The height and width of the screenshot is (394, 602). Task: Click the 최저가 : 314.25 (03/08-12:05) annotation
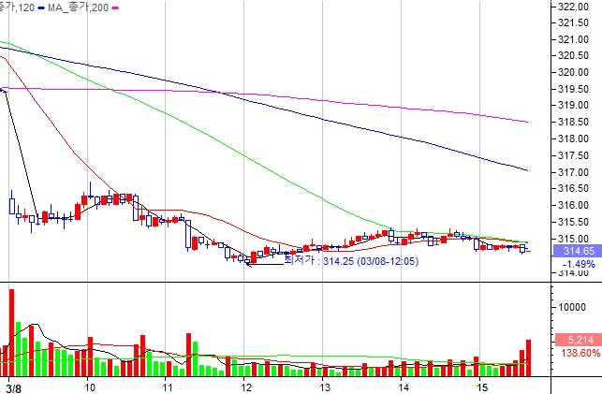(x=351, y=261)
